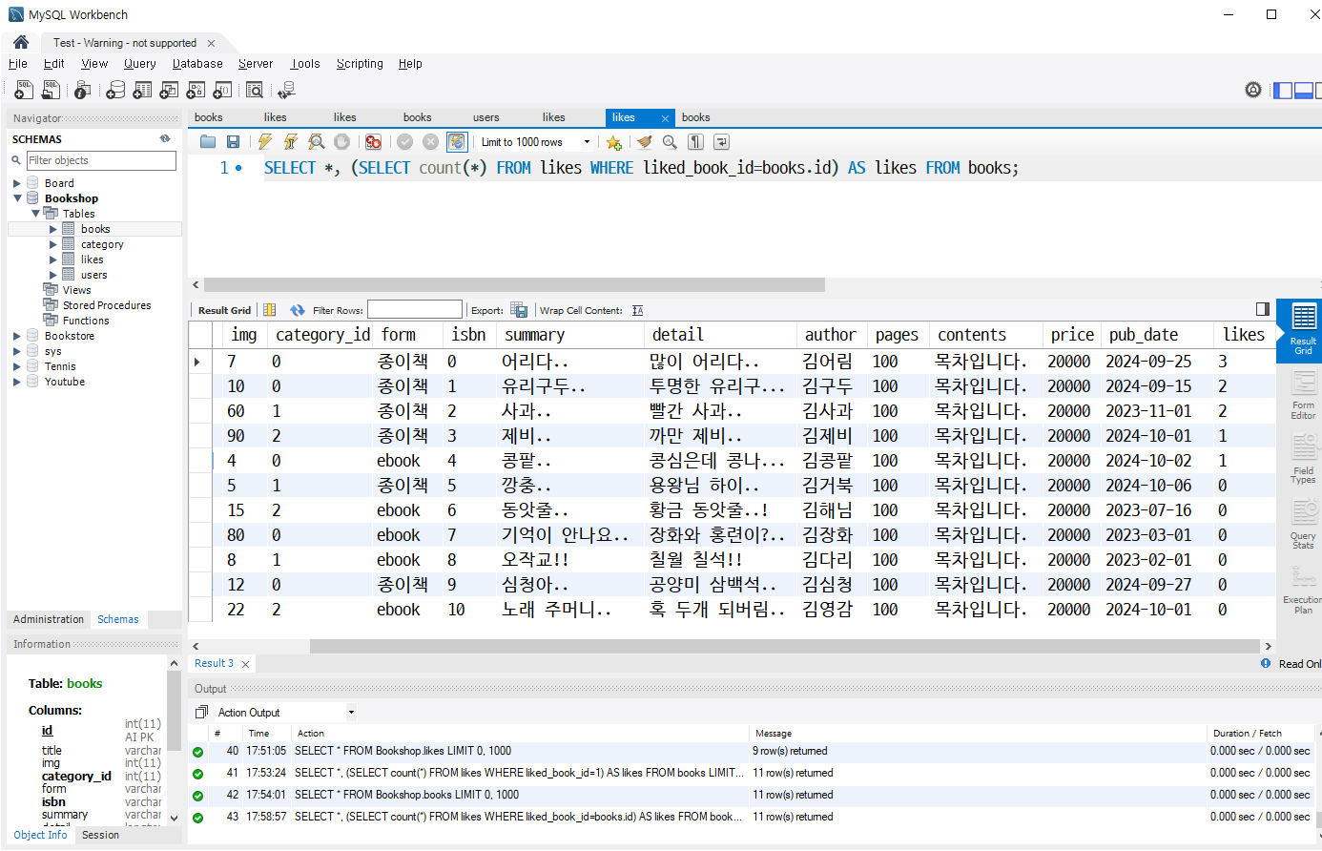Open find panel magnifier icon in editor
The height and width of the screenshot is (851, 1322).
tap(670, 142)
